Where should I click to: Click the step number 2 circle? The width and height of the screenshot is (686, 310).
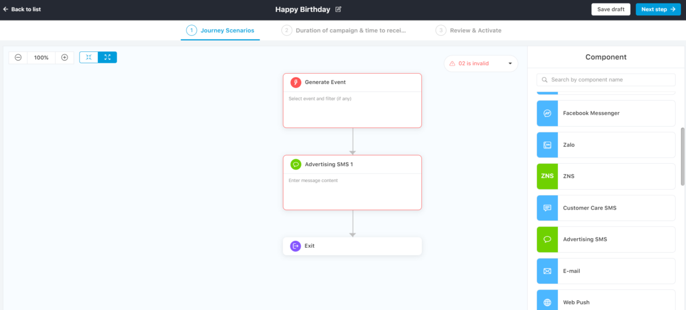coord(286,30)
